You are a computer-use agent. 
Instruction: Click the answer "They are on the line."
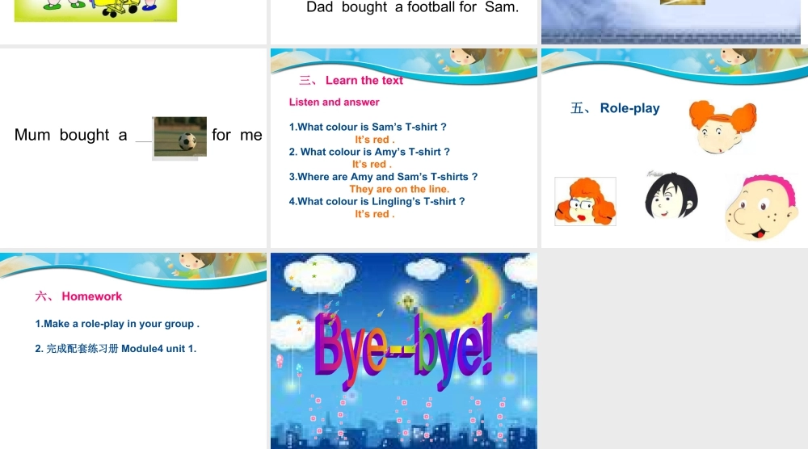coord(399,189)
